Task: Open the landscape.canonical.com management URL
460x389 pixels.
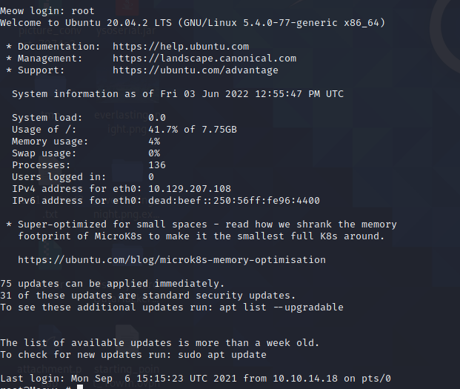Action: (x=204, y=59)
